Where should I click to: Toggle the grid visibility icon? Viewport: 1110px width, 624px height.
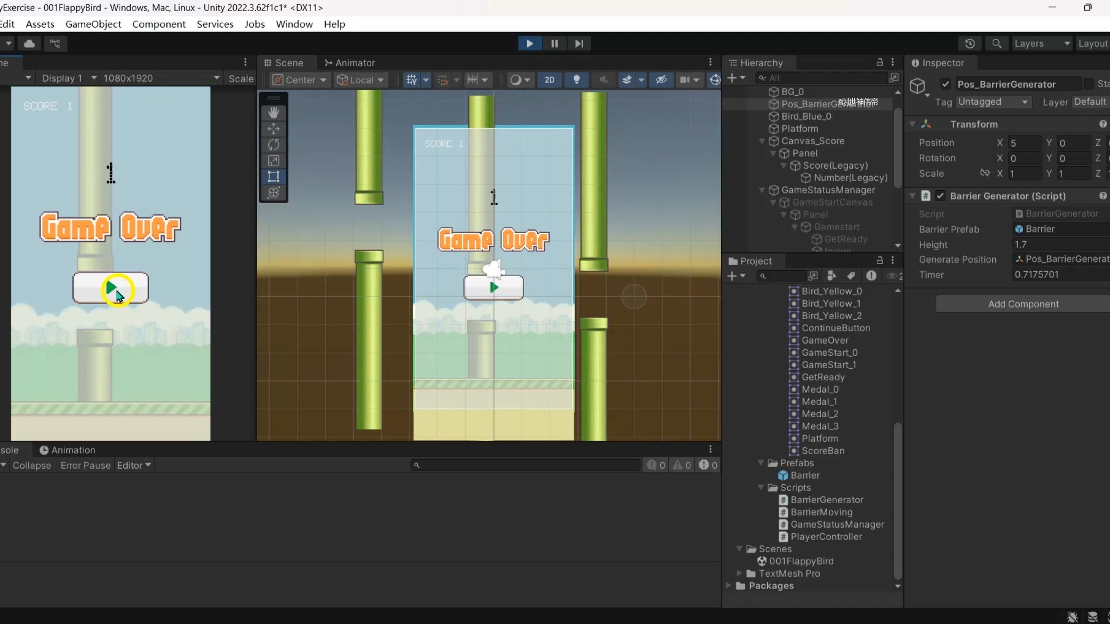click(x=412, y=80)
